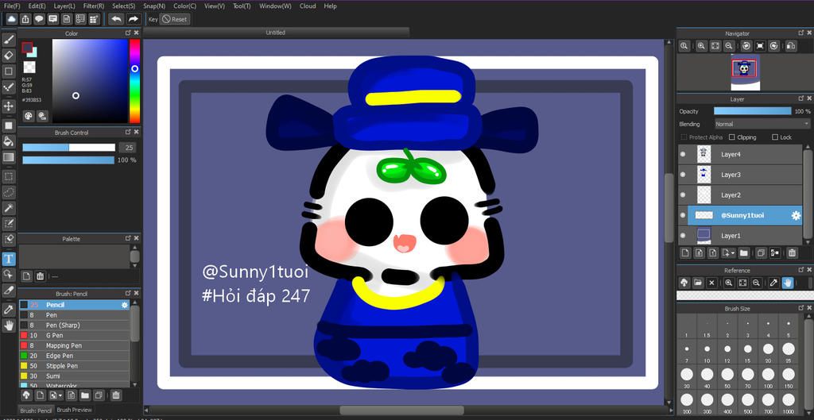Expand the add-layer dropdown arrow in Layer panel
Screen dimensions: 814x420
pyautogui.click(x=732, y=253)
